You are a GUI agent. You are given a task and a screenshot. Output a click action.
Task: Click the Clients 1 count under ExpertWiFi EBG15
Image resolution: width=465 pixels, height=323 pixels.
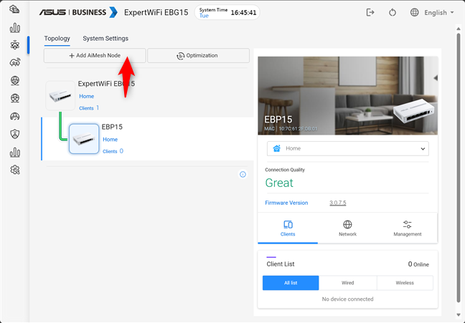click(89, 108)
